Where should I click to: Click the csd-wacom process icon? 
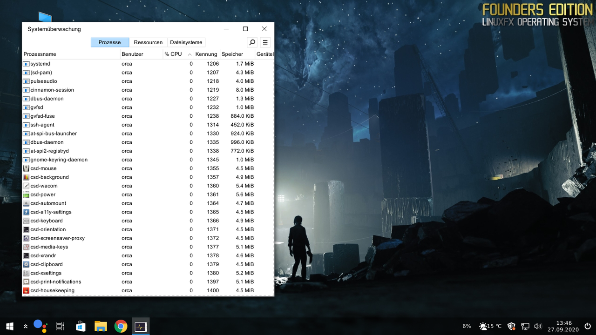[x=27, y=186]
